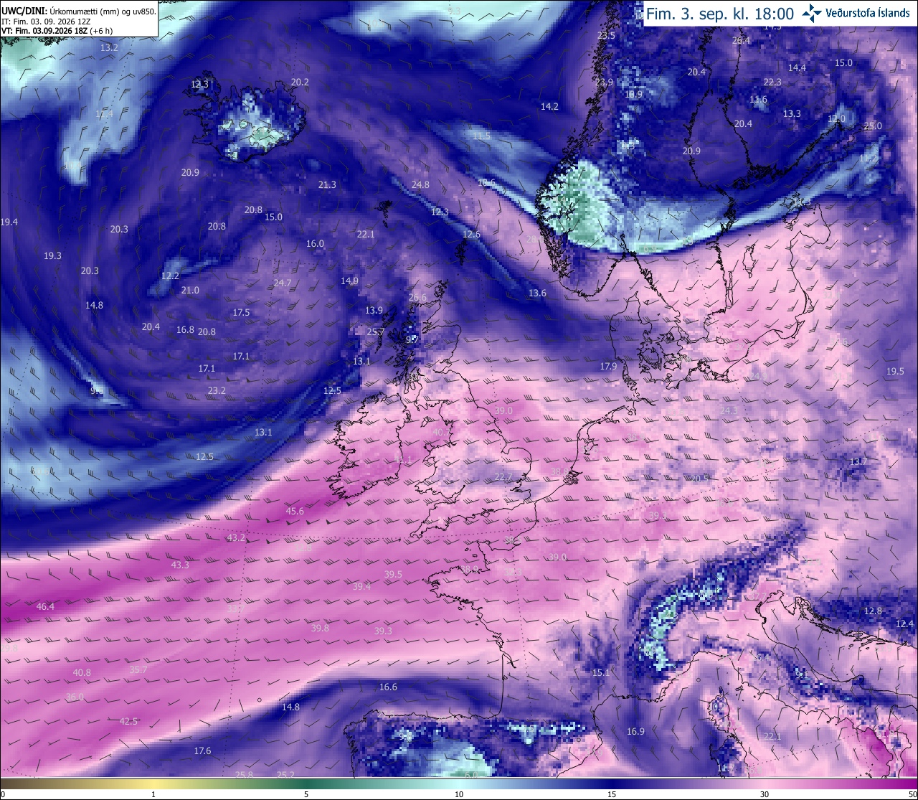Screen dimensions: 918x800
Task: Click the 42.5 value in the lower-left Atlantic
Action: click(x=128, y=722)
